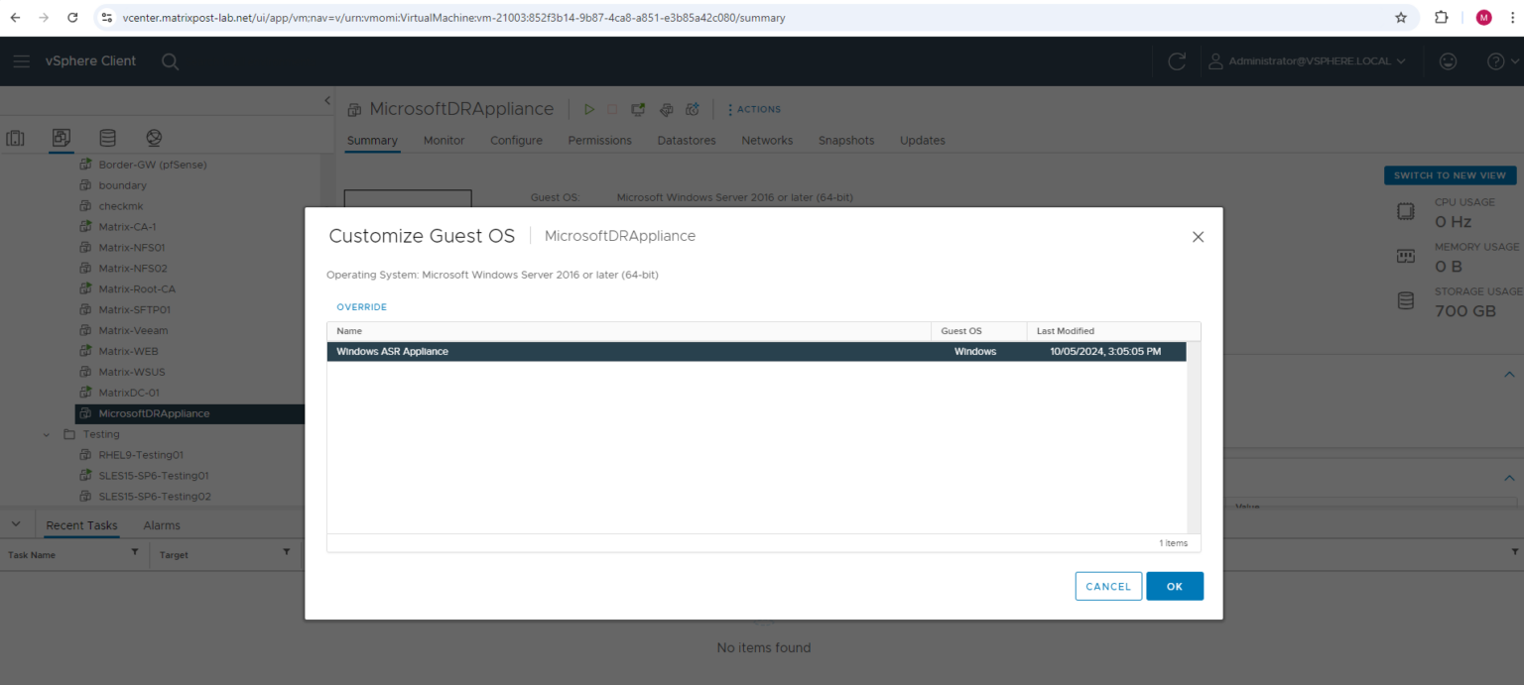Click the OK button in the dialog
This screenshot has width=1524, height=685.
tap(1175, 586)
